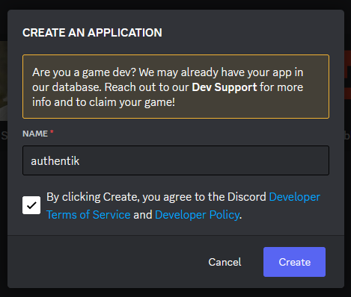This screenshot has width=351, height=297.
Task: Select the NAME field label
Action: 35,134
